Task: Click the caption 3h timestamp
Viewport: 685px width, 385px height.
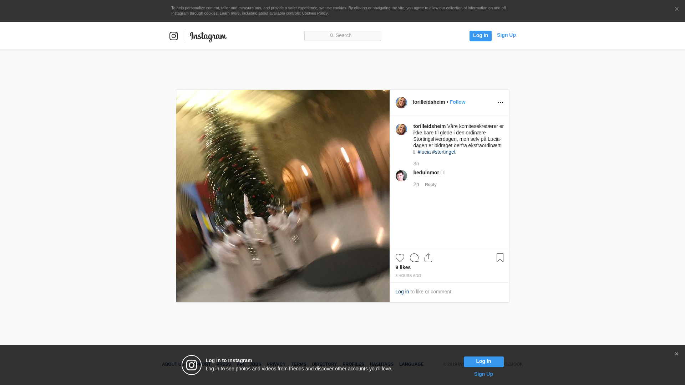Action: pyautogui.click(x=416, y=164)
